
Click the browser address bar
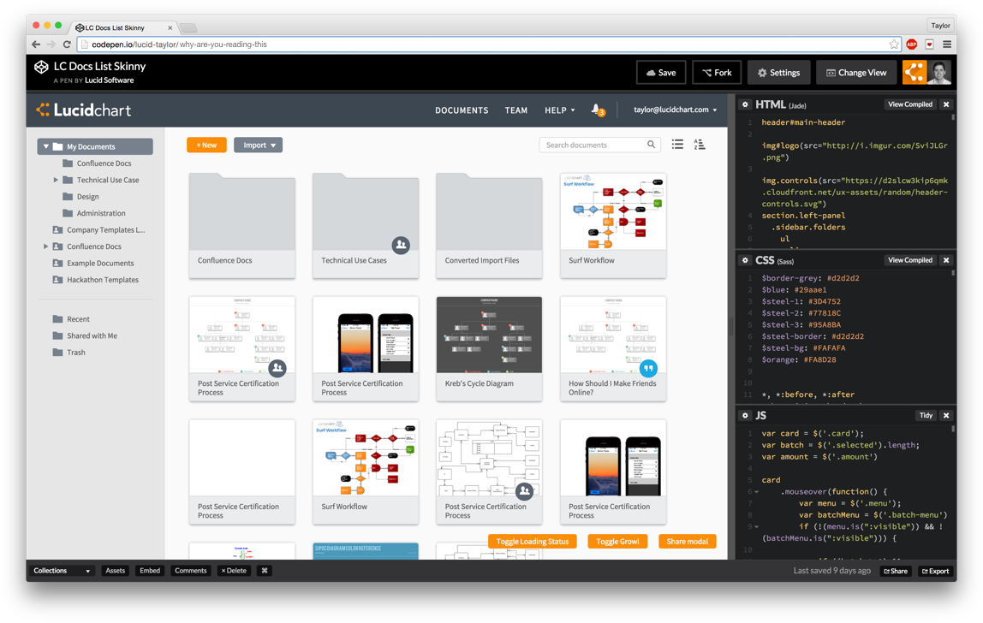point(489,44)
